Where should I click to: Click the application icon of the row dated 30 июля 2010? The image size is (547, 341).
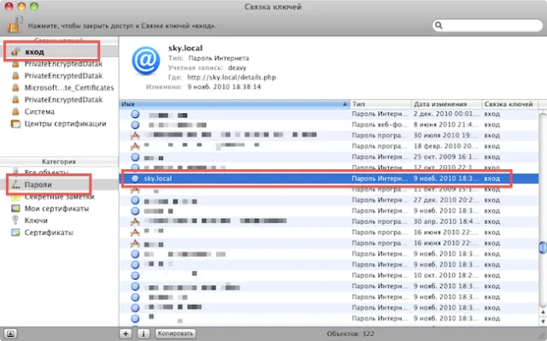135,136
